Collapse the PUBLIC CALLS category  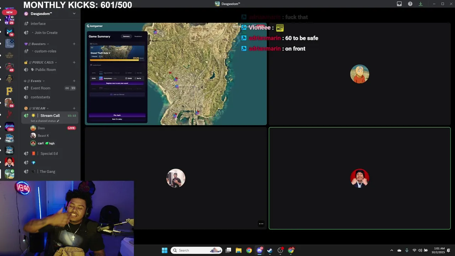click(41, 62)
